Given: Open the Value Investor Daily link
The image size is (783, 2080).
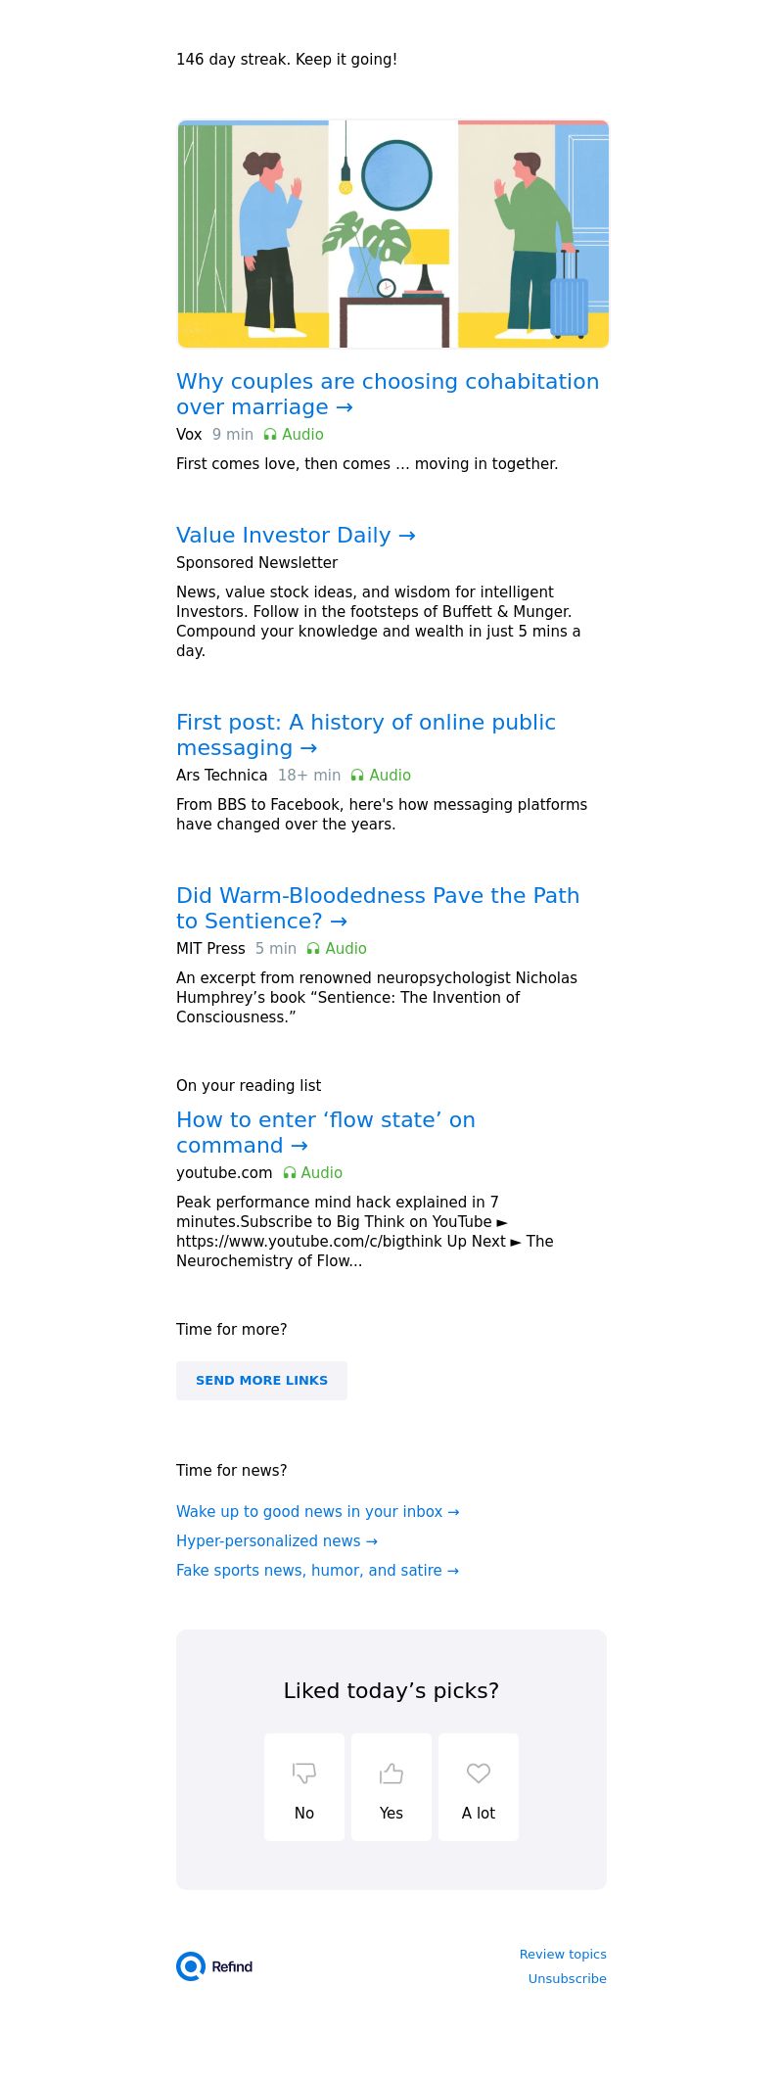Looking at the screenshot, I should coord(296,536).
